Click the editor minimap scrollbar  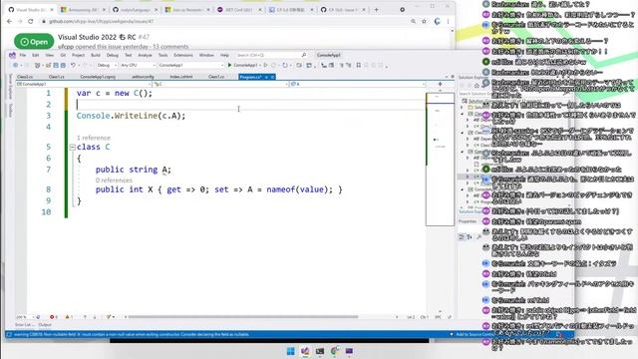[440, 159]
